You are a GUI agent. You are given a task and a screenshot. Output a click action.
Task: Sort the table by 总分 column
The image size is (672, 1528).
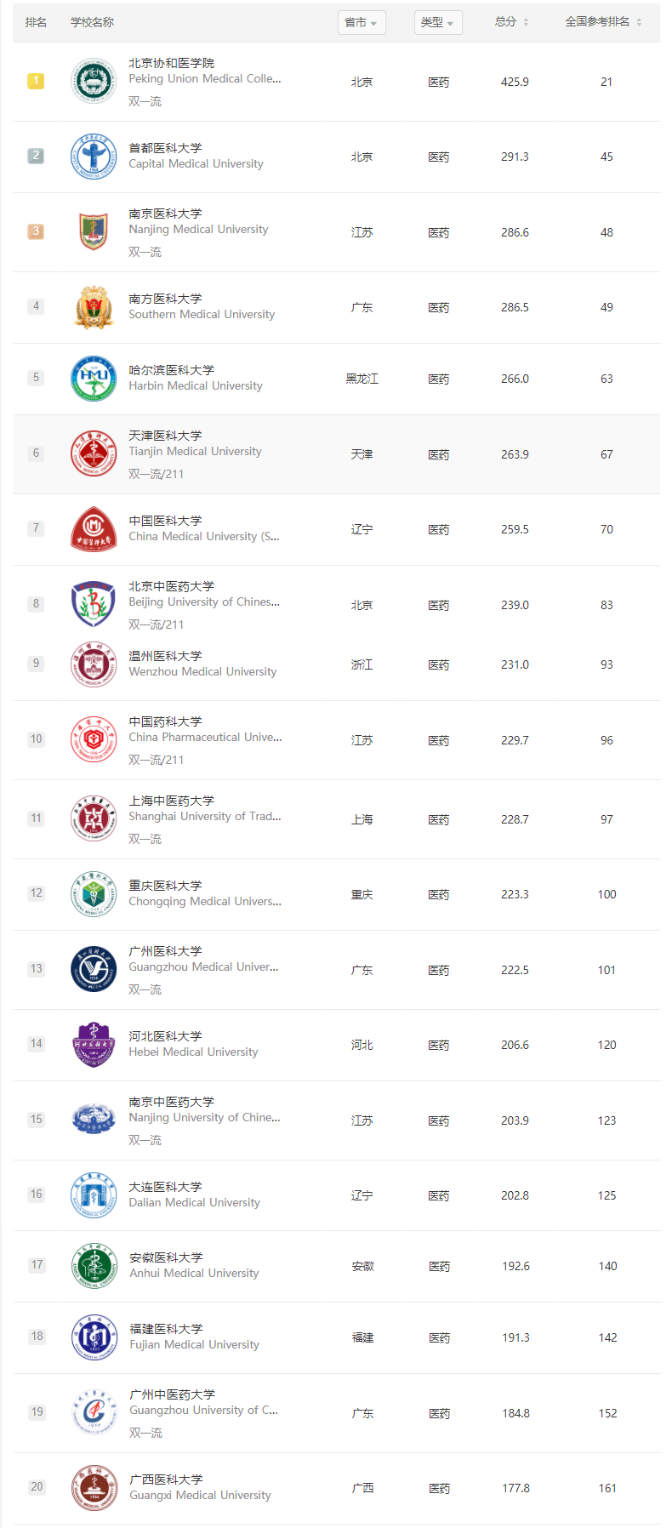click(x=512, y=22)
